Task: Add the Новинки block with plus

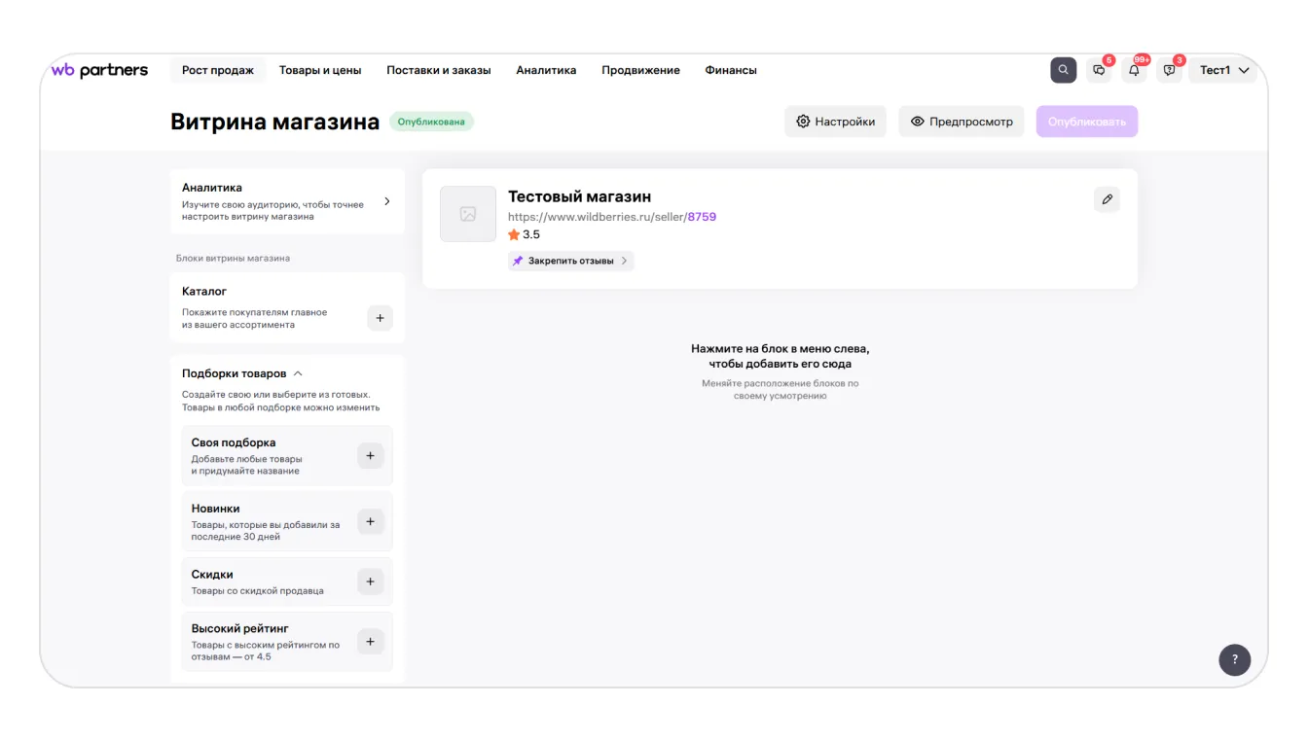Action: (370, 521)
